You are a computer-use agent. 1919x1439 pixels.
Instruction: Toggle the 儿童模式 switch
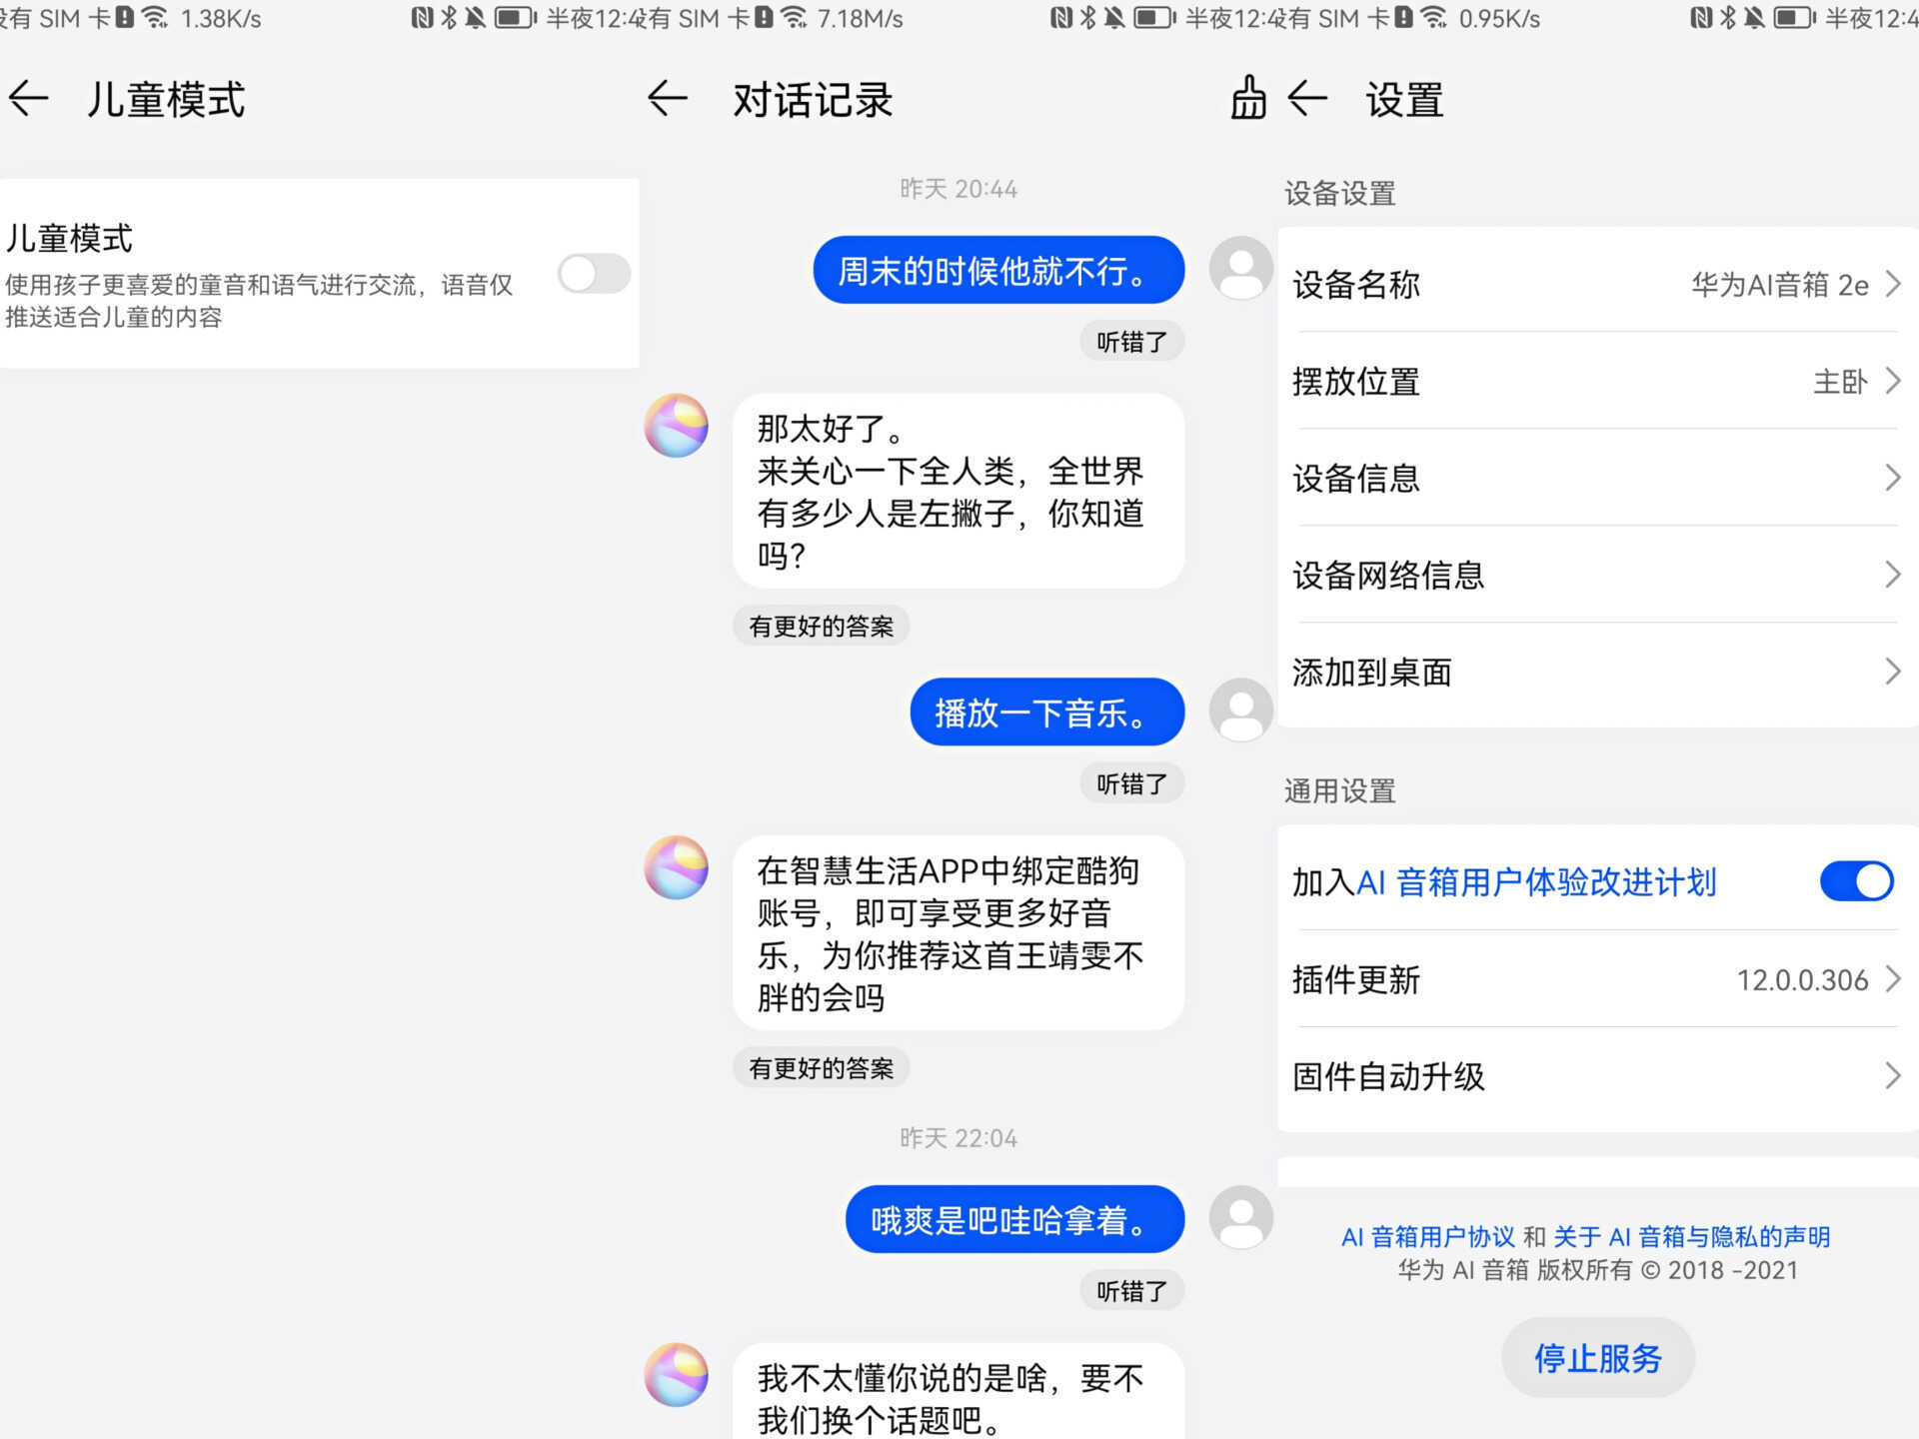(x=594, y=273)
